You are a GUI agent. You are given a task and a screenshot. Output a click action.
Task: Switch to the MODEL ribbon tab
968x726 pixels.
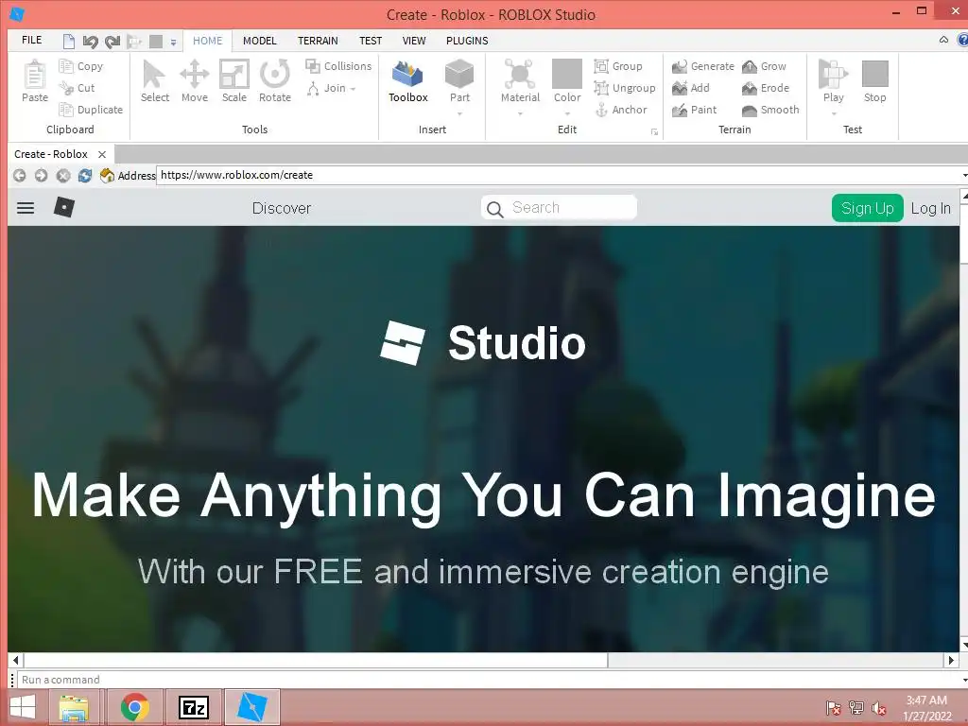point(259,41)
